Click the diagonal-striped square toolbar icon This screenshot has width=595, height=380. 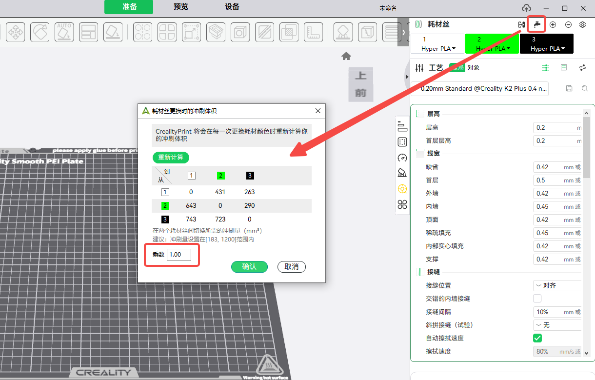pyautogui.click(x=264, y=32)
